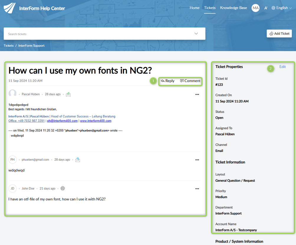Expand the search tickets dropdown arrow
The image size is (296, 245).
196,33
